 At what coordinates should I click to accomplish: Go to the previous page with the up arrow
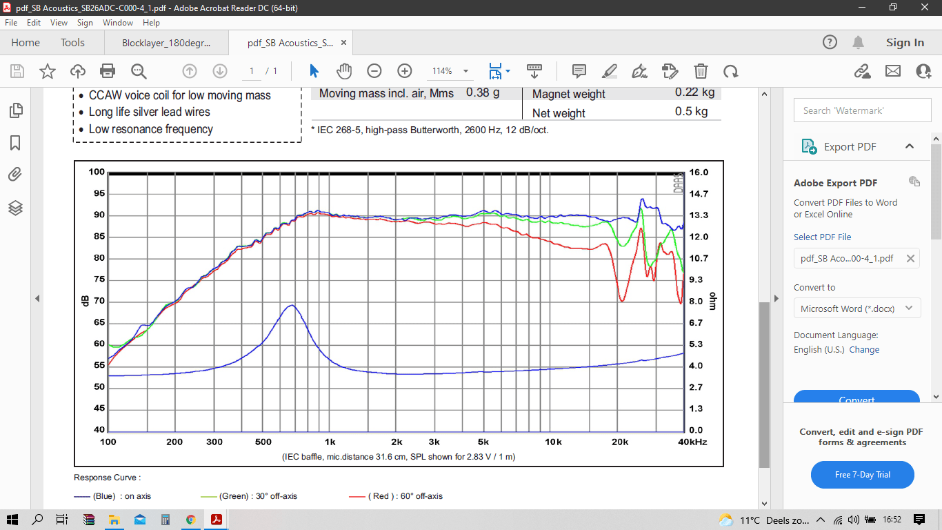[190, 71]
